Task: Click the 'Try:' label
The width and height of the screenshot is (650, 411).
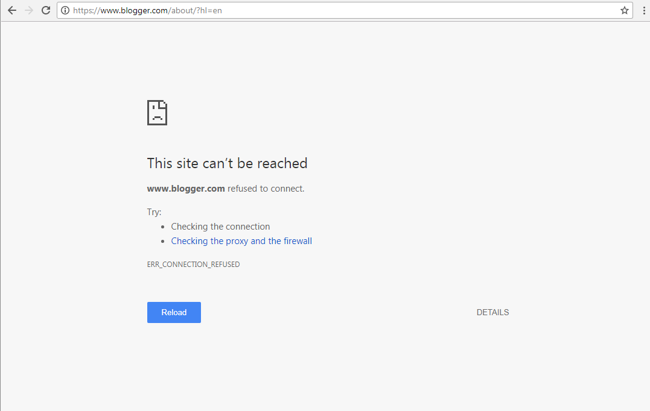Action: [x=155, y=212]
